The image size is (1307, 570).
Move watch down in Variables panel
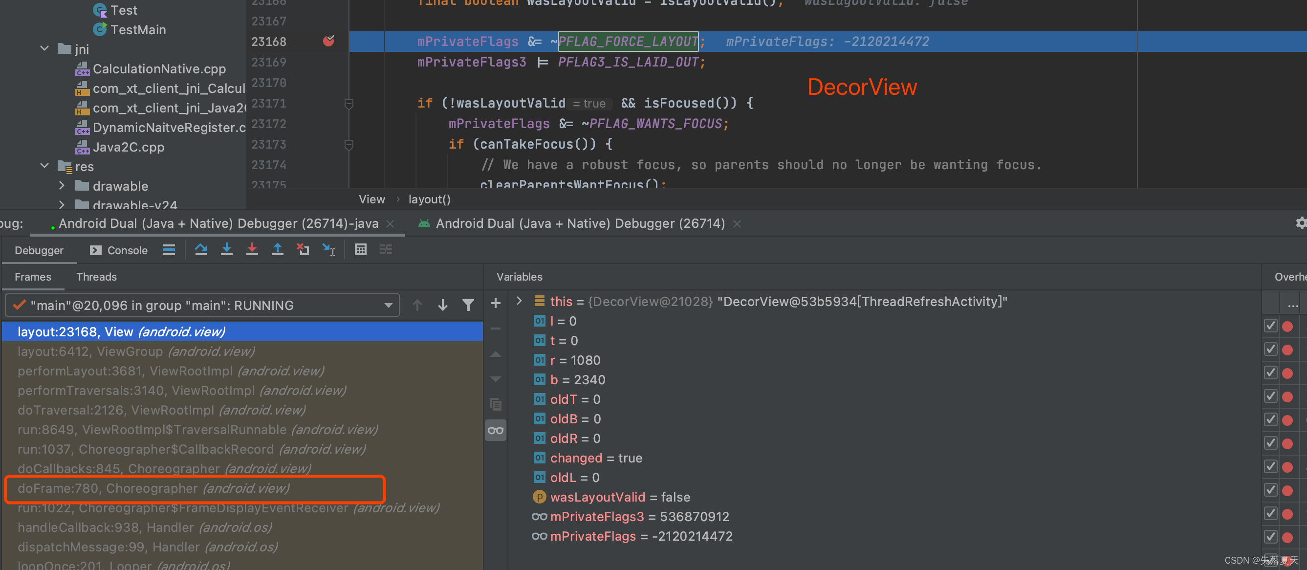[x=496, y=379]
